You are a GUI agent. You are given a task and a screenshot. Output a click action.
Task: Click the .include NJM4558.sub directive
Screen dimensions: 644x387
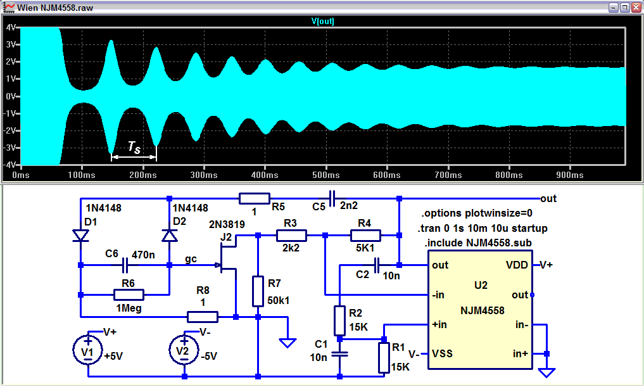pyautogui.click(x=478, y=243)
